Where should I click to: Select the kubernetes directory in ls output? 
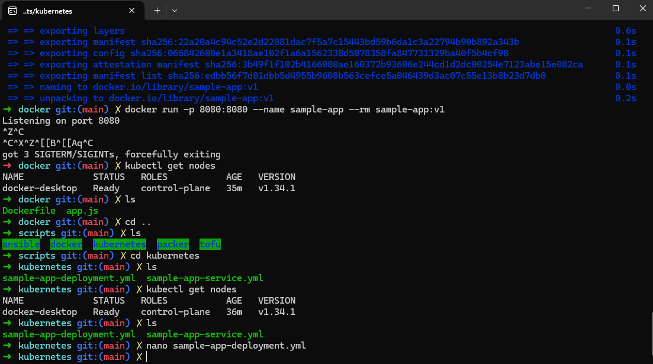tap(120, 244)
